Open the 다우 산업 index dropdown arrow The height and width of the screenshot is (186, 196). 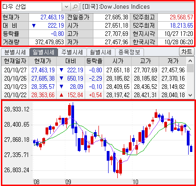[x=66, y=7]
